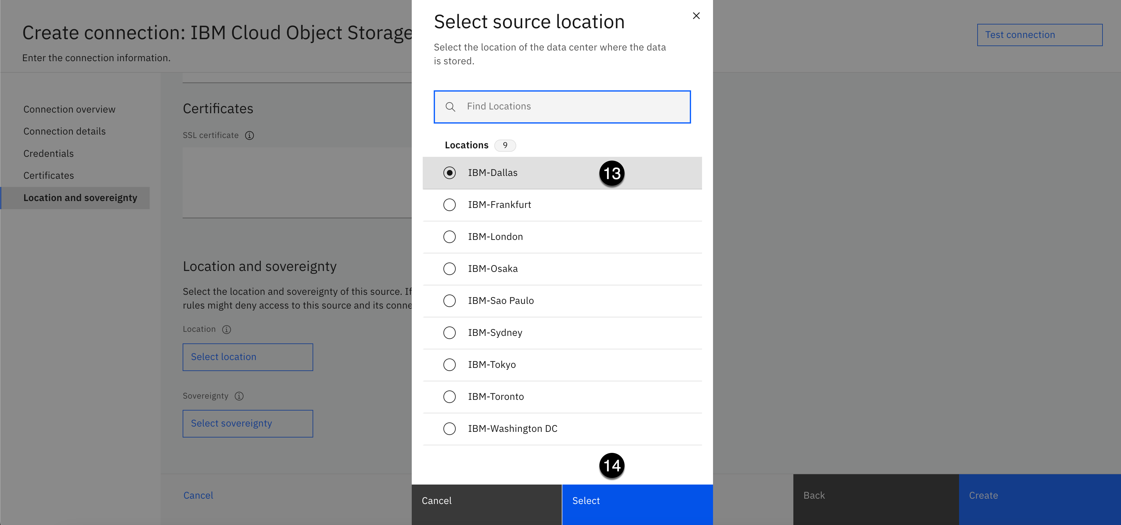Select IBM-Washington DC location

coord(449,429)
